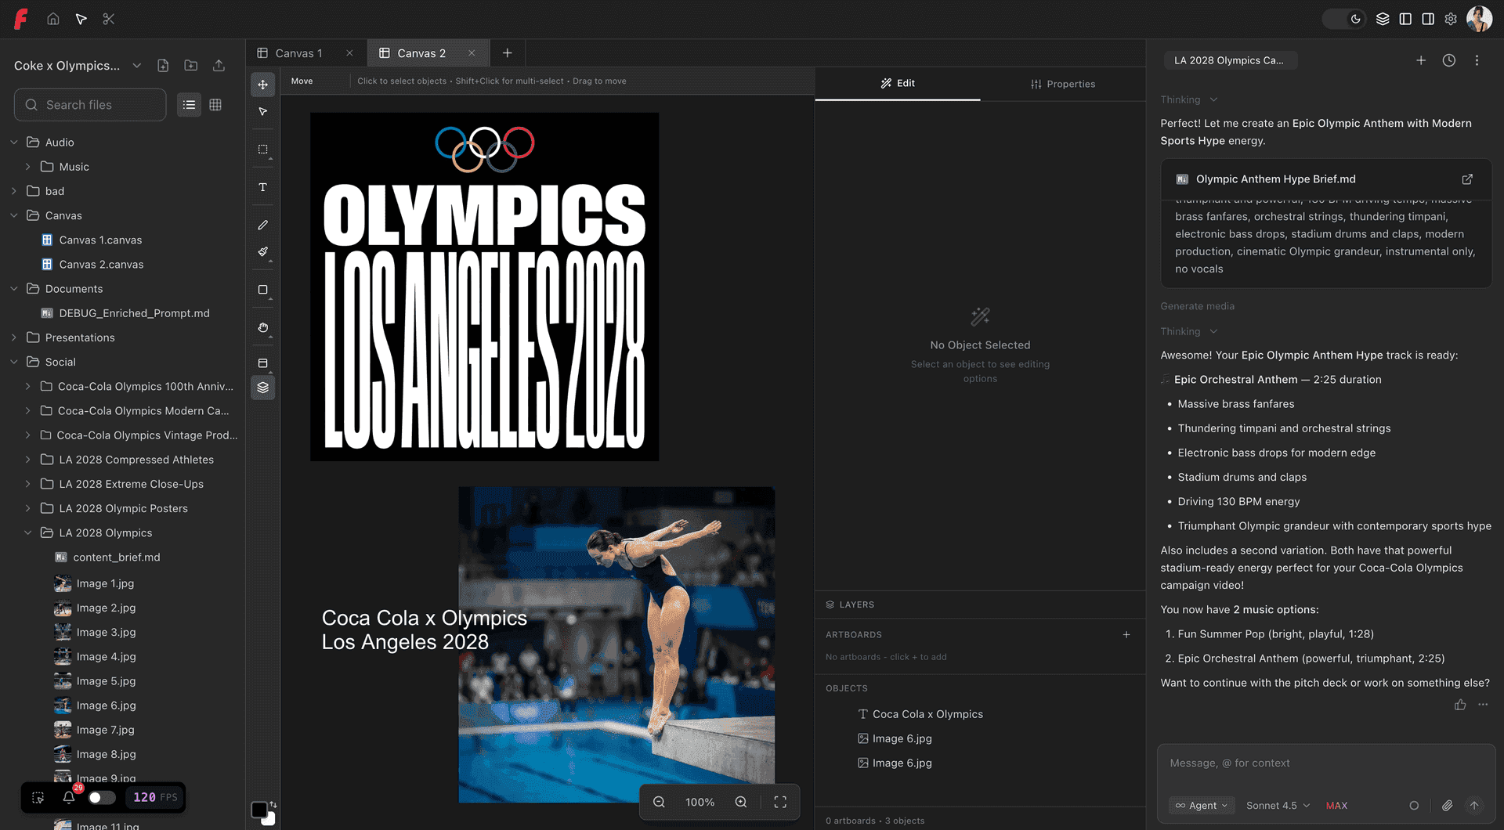Select the Pencil drawing tool
The image size is (1504, 830).
(263, 225)
